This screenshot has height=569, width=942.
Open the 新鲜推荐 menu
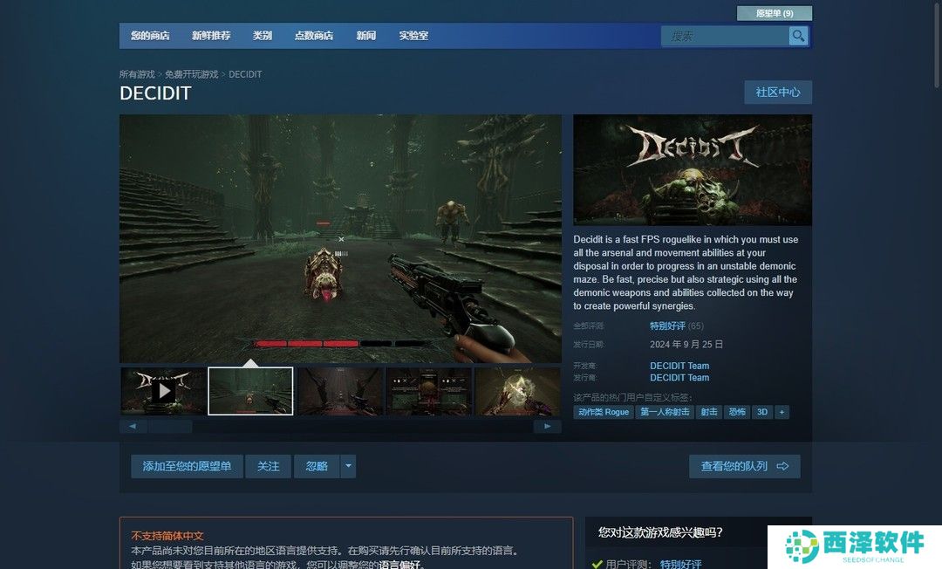(x=211, y=36)
